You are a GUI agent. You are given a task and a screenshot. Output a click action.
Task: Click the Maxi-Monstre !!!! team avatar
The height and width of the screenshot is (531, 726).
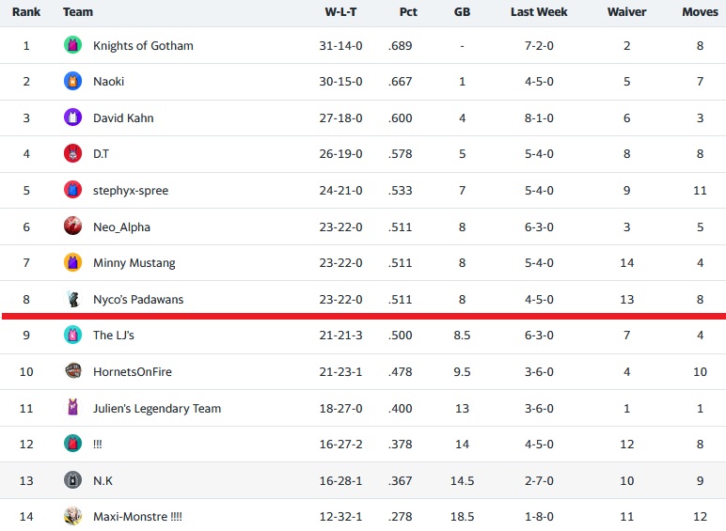click(72, 516)
